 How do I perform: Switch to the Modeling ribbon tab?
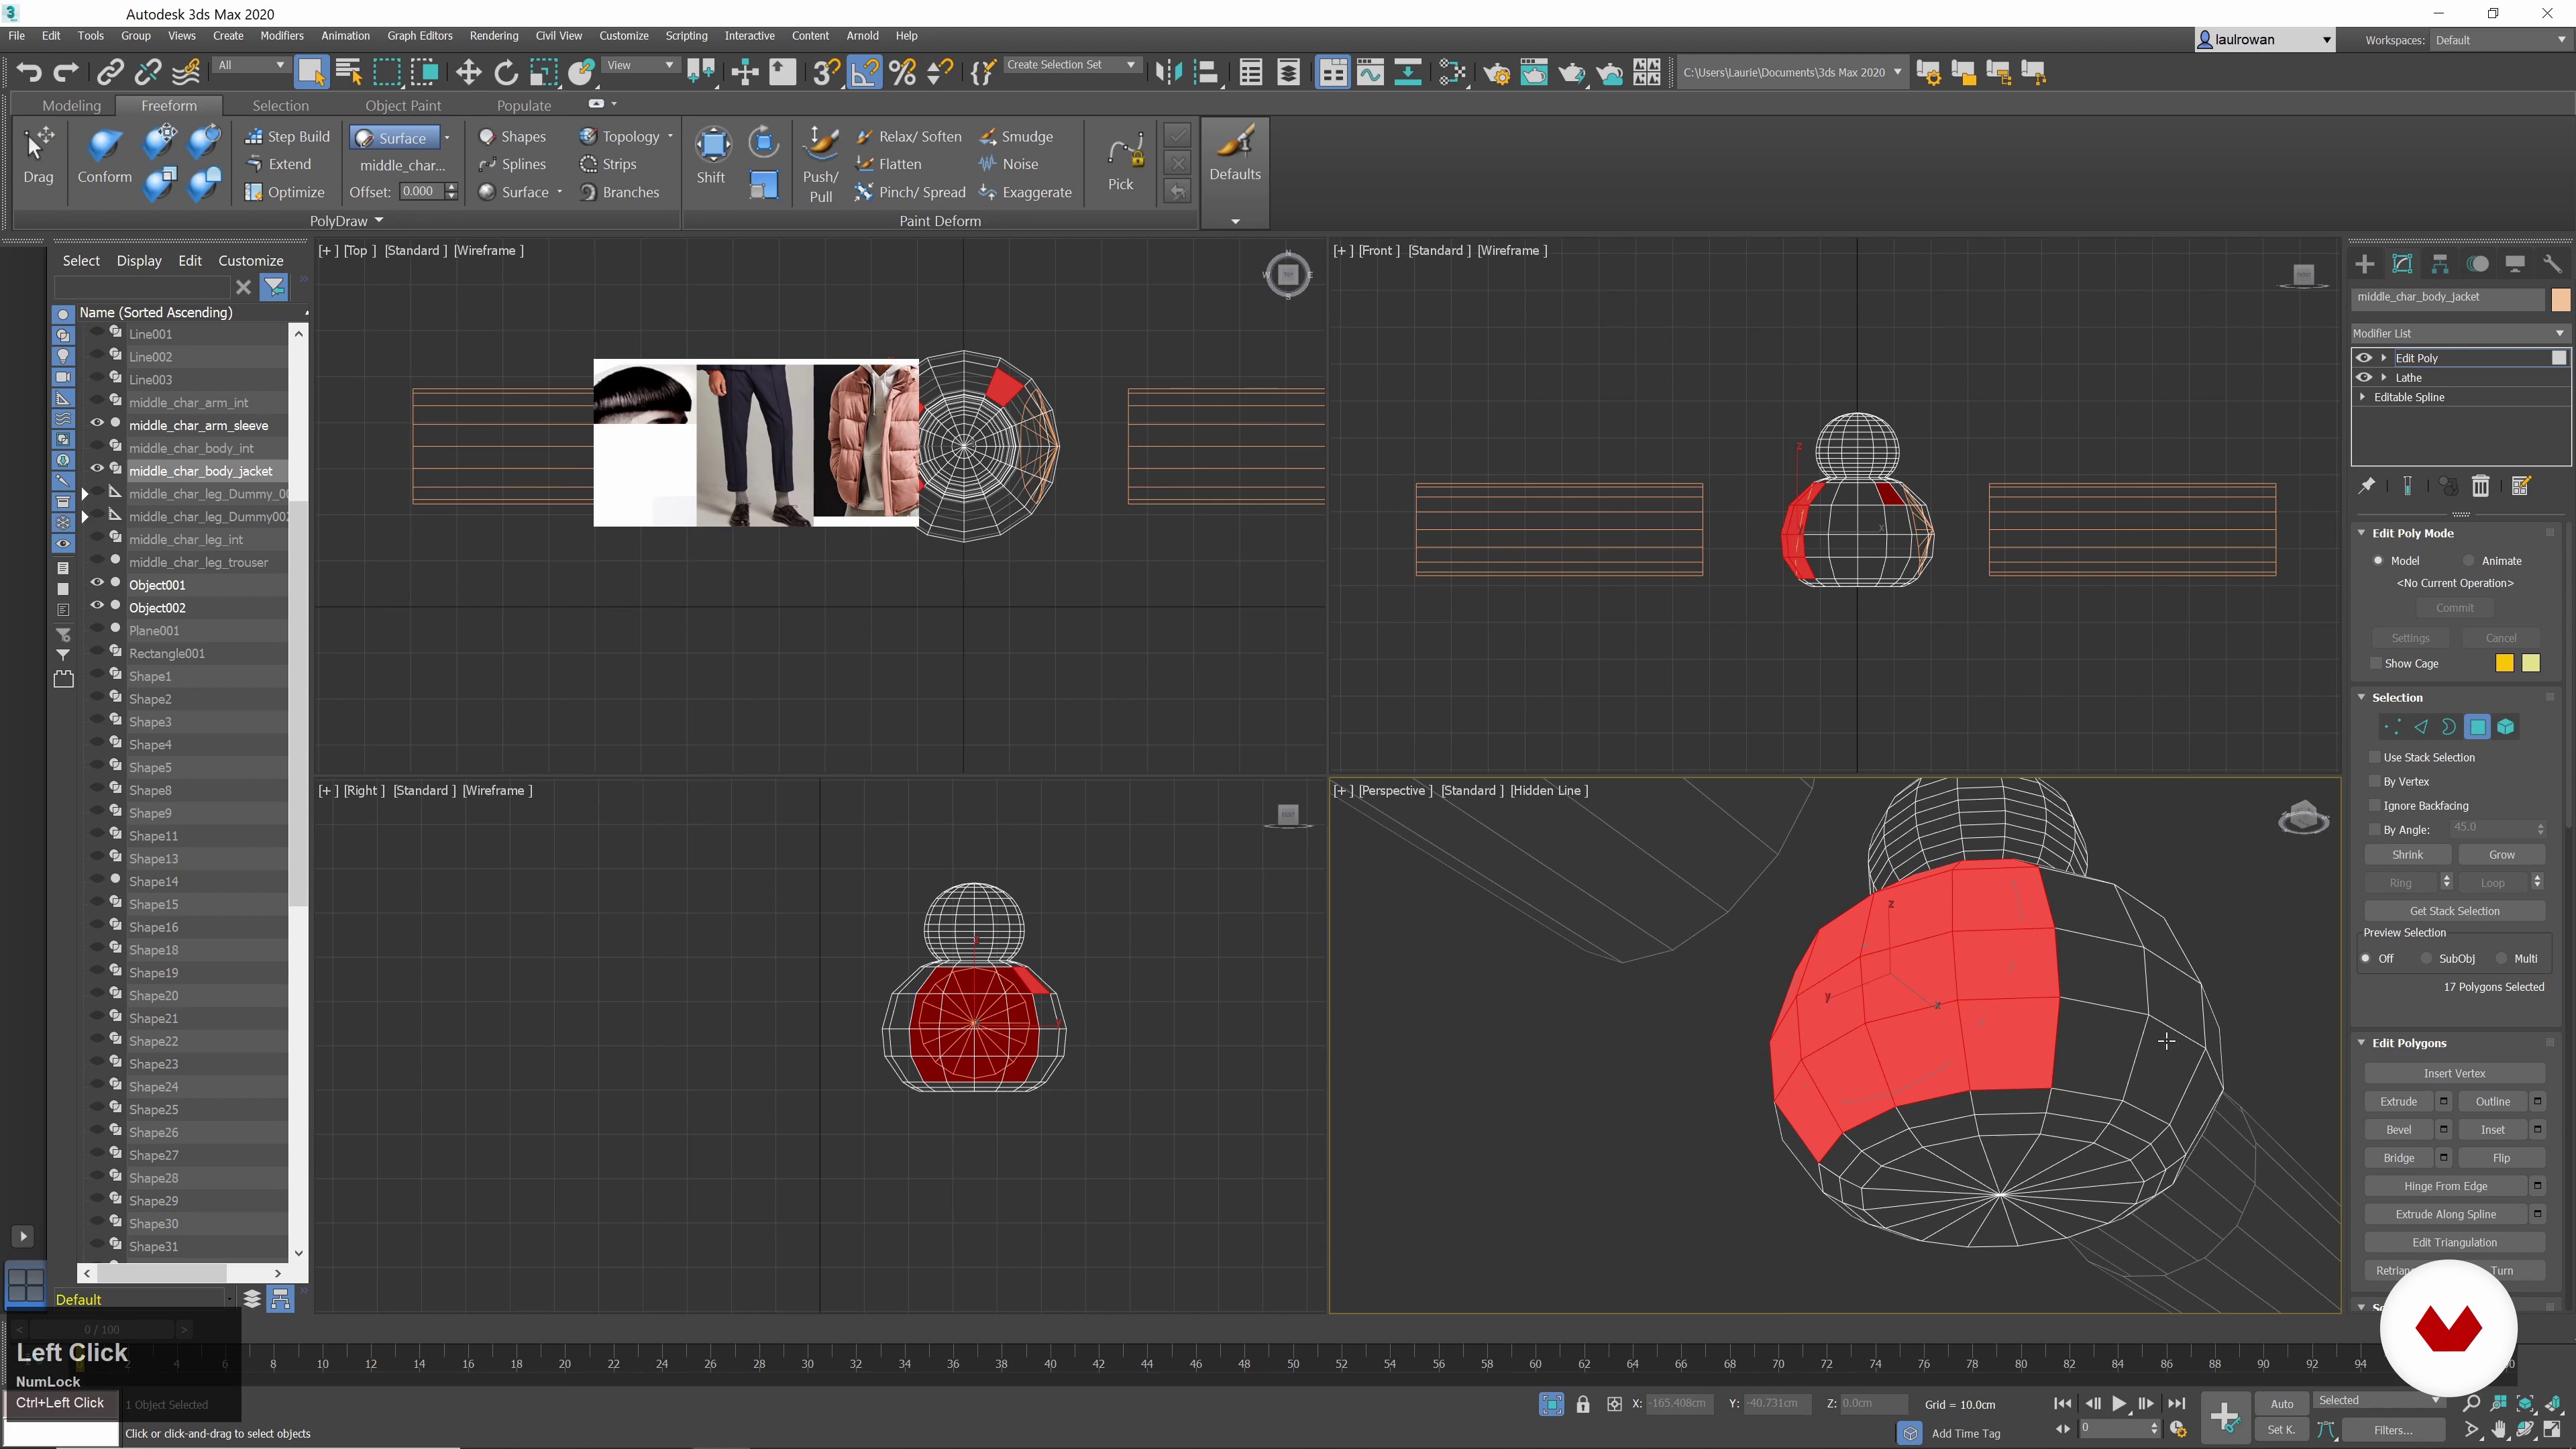pos(71,105)
